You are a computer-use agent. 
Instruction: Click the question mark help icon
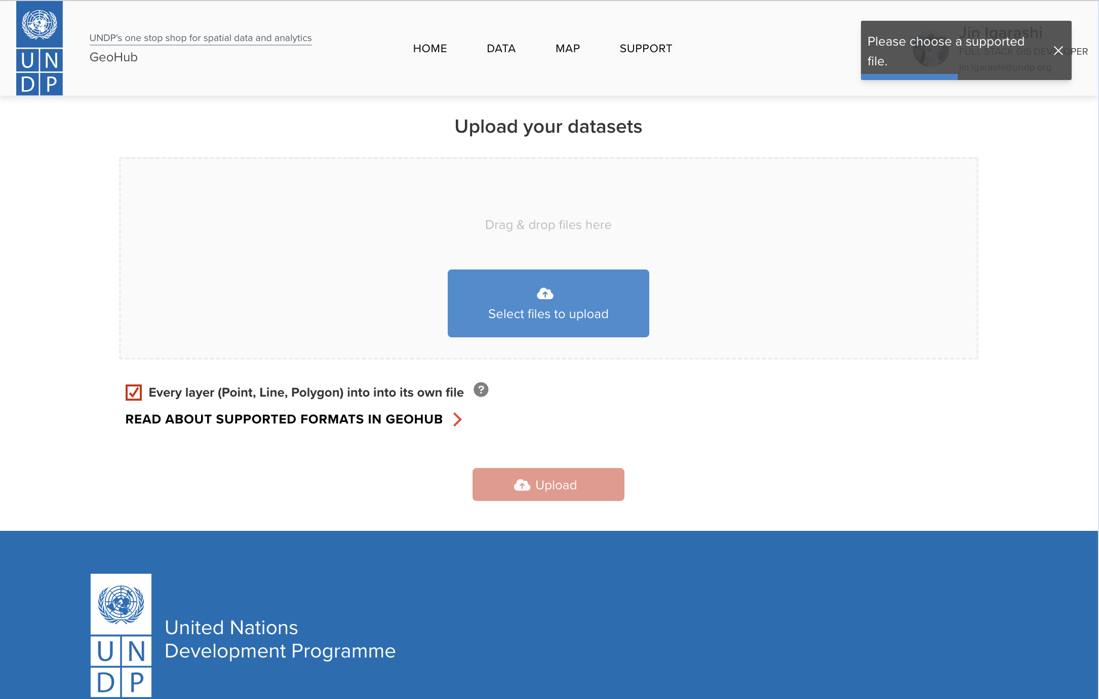tap(481, 390)
